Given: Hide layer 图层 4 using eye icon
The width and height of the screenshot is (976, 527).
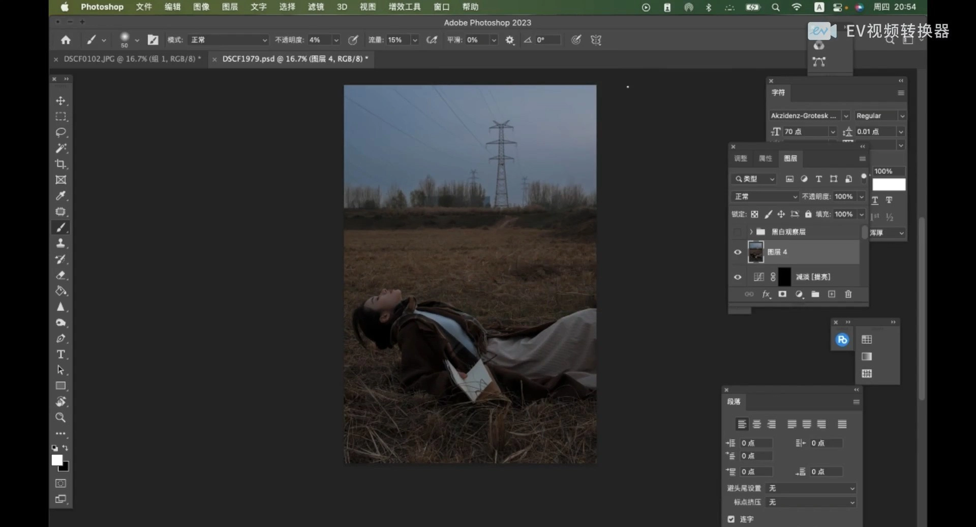Looking at the screenshot, I should click(738, 252).
